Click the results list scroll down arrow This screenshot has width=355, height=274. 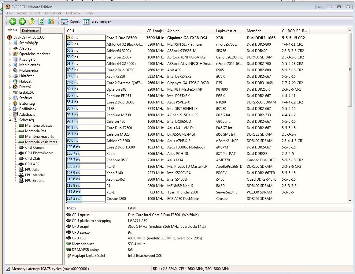[350, 201]
